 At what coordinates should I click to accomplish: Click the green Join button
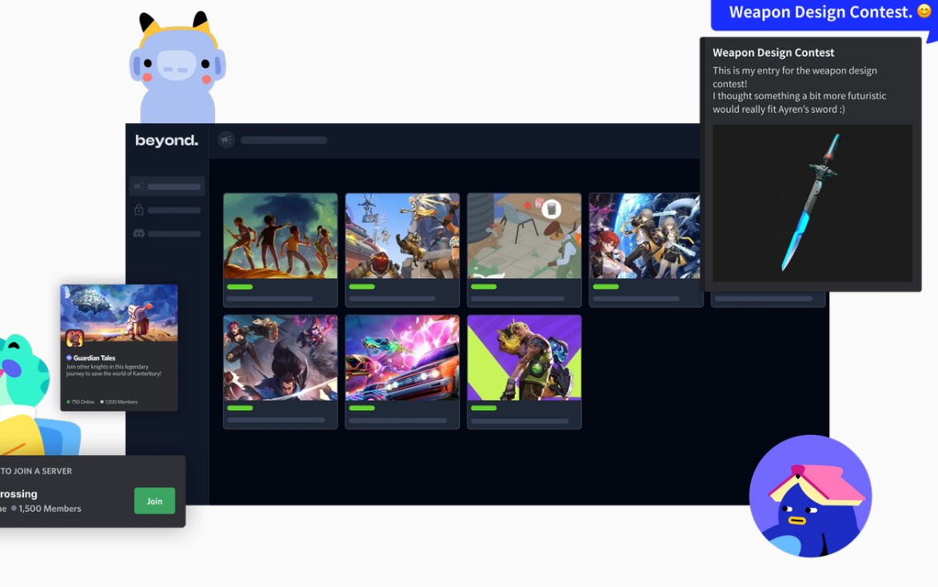pos(154,501)
